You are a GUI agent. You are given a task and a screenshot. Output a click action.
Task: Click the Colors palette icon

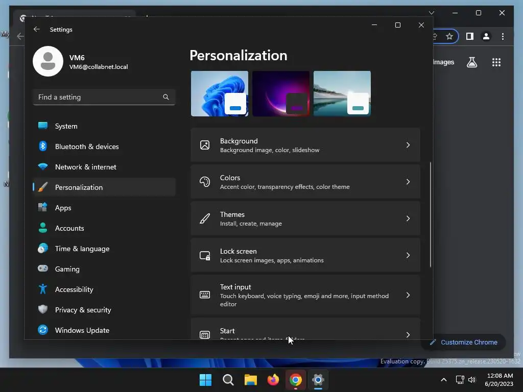click(x=205, y=182)
